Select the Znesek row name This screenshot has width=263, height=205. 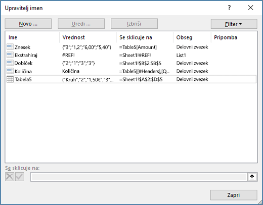(x=22, y=47)
